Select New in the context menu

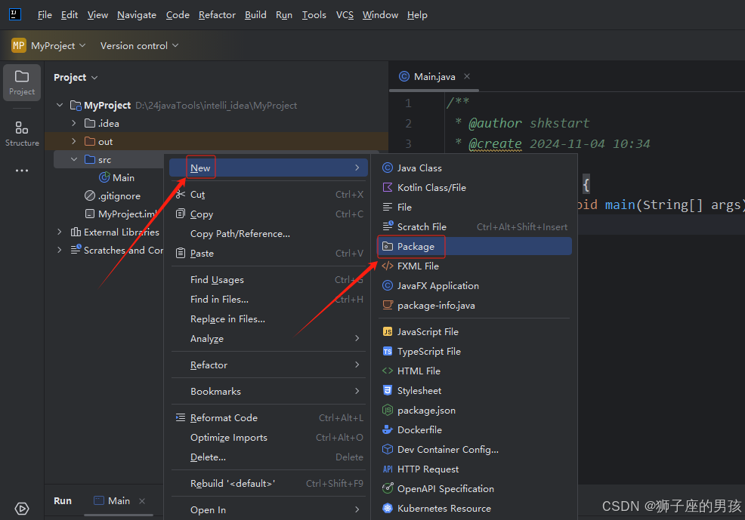[268, 168]
